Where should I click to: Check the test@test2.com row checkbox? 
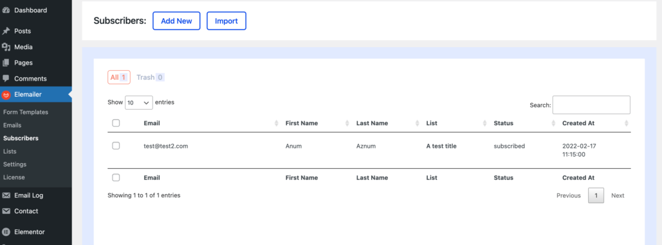116,146
